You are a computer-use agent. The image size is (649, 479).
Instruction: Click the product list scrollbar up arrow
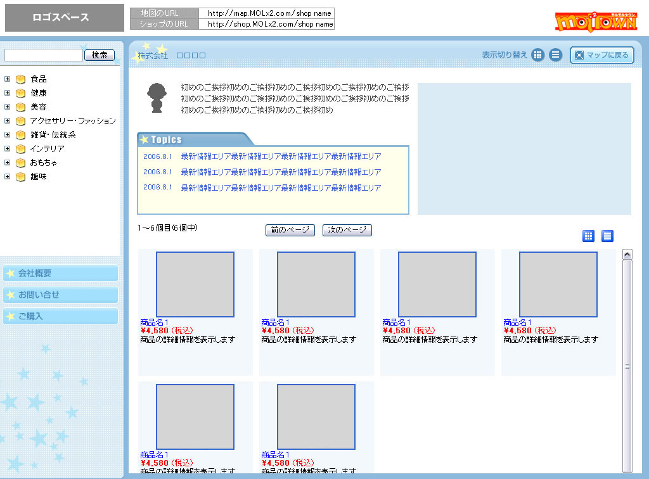[x=627, y=255]
